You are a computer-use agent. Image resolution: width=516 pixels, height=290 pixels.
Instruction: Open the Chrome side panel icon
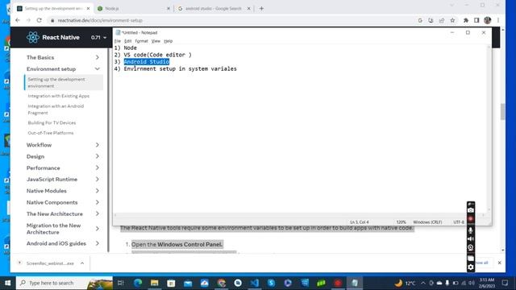476,20
